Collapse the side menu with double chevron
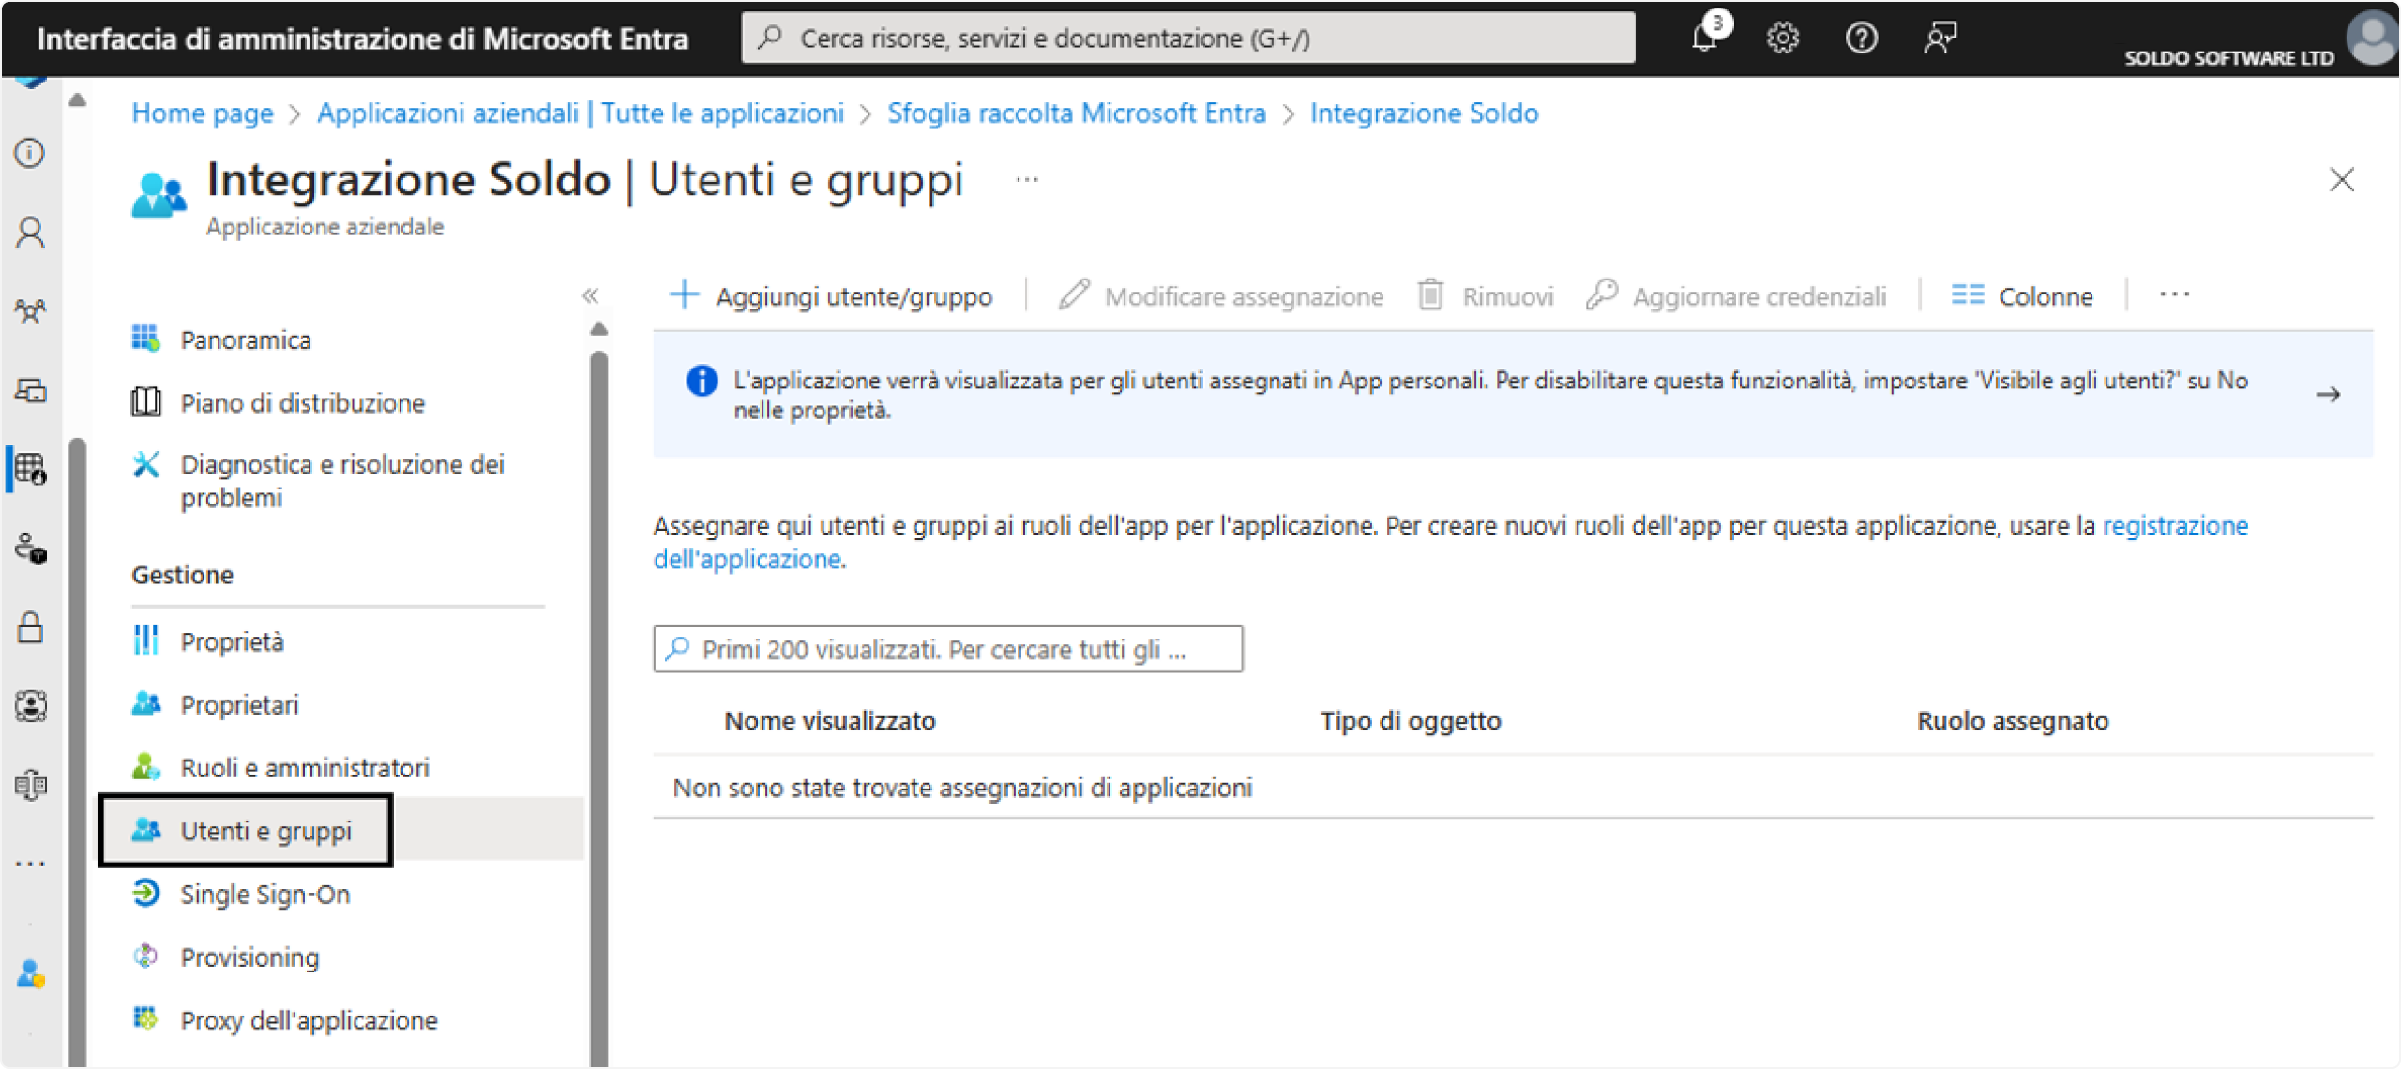The width and height of the screenshot is (2401, 1069). tap(590, 296)
